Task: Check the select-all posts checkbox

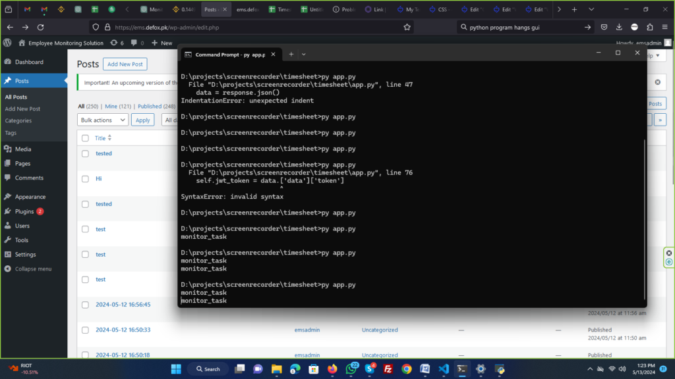Action: 85,138
